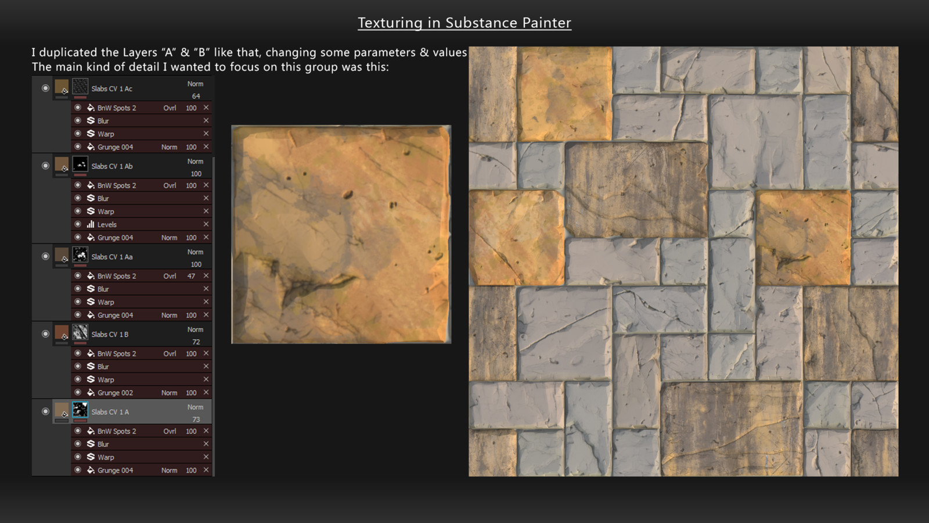929x523 pixels.
Task: Click the Grunge 004 fill icon under Slabs CV 1 Ac
Action: point(91,147)
